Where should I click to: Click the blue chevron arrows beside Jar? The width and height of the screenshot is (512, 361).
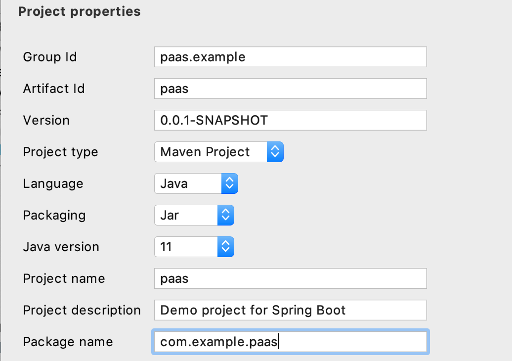click(x=225, y=215)
